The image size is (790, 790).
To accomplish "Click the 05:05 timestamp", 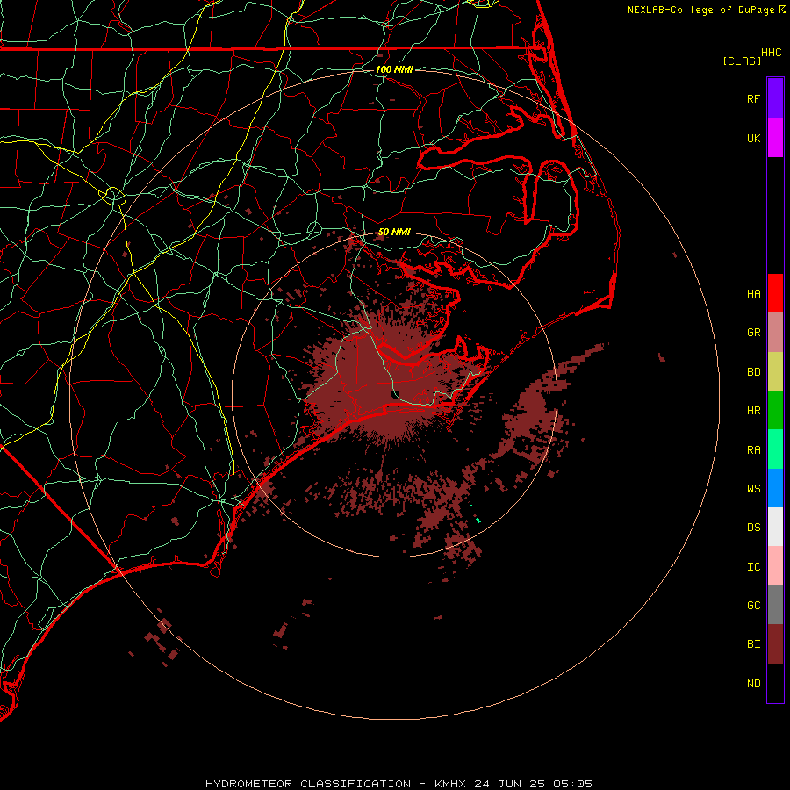I will [572, 784].
